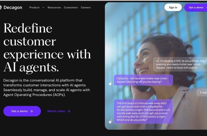The image size is (207, 136).
Task: Click the arrow icon beside Watch video
Action: (x=69, y=111)
